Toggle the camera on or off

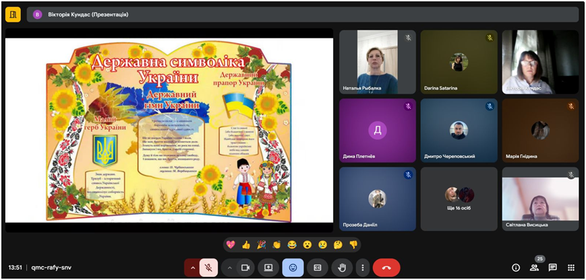point(245,267)
